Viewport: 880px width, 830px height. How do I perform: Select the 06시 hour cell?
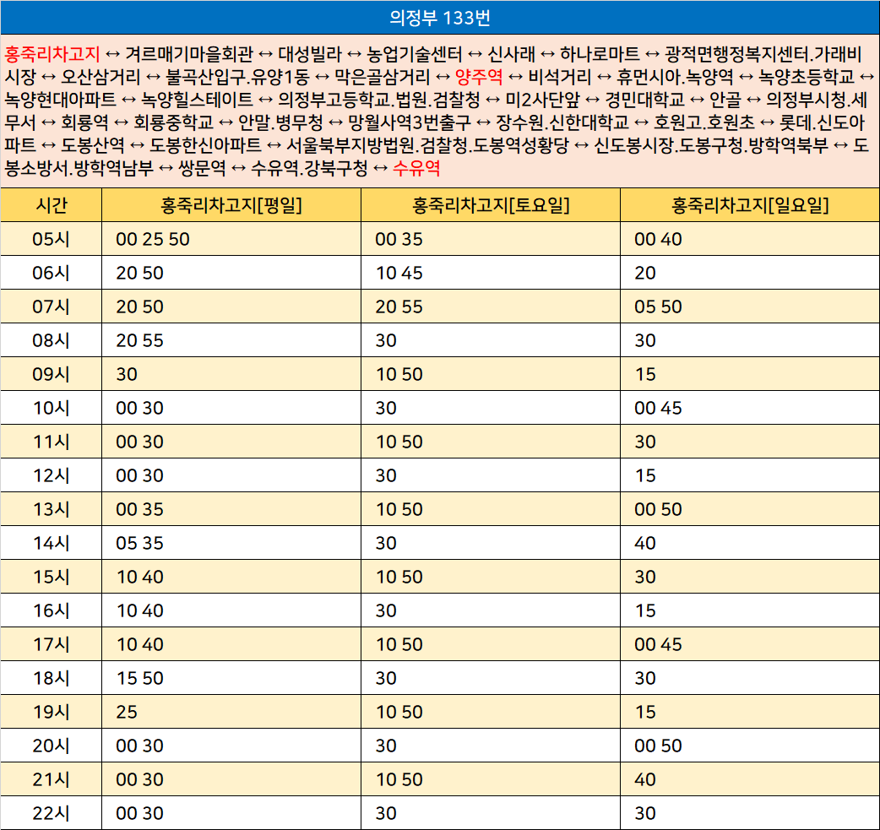pyautogui.click(x=51, y=273)
